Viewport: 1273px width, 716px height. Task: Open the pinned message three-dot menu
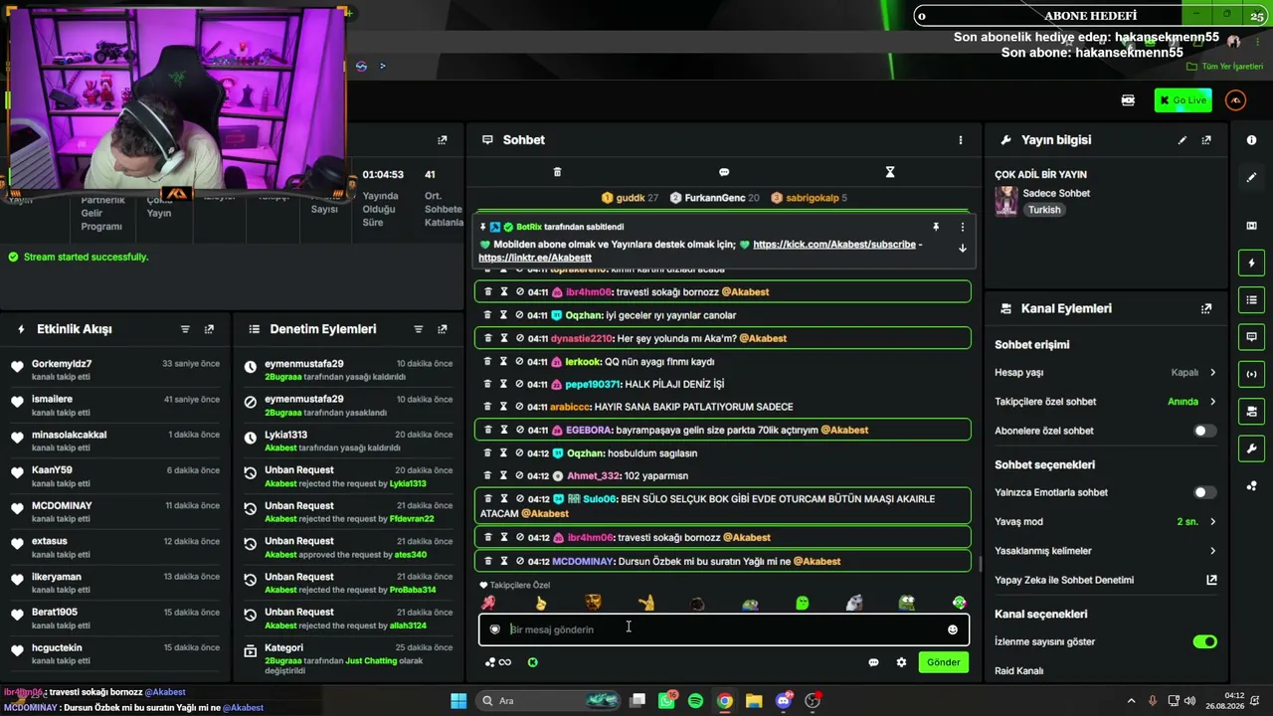click(962, 228)
